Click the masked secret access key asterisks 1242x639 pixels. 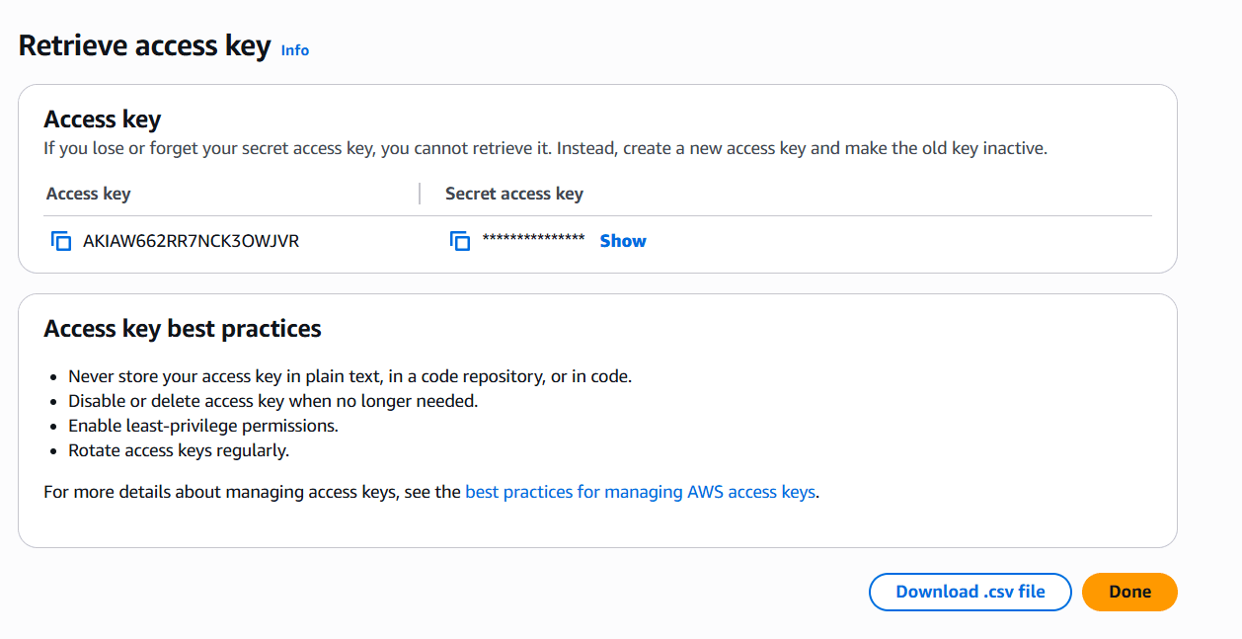click(x=534, y=240)
